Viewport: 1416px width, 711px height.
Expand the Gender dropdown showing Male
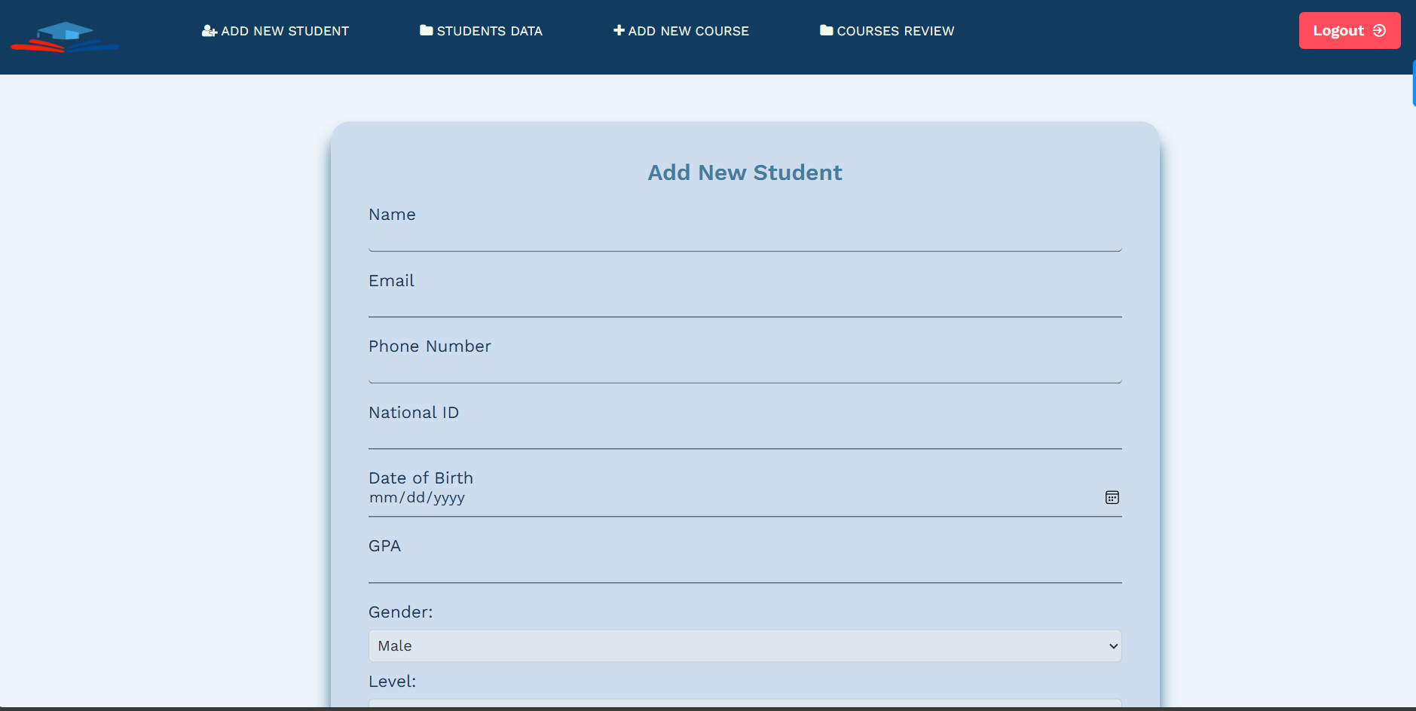coord(745,646)
